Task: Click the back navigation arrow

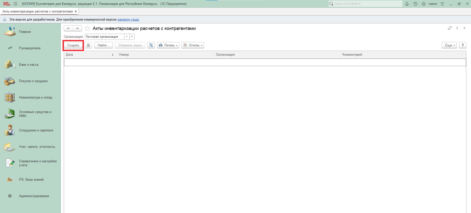Action: [x=68, y=29]
